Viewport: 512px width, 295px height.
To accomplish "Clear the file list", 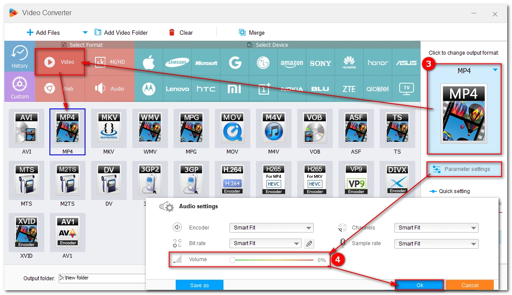I will pyautogui.click(x=181, y=33).
